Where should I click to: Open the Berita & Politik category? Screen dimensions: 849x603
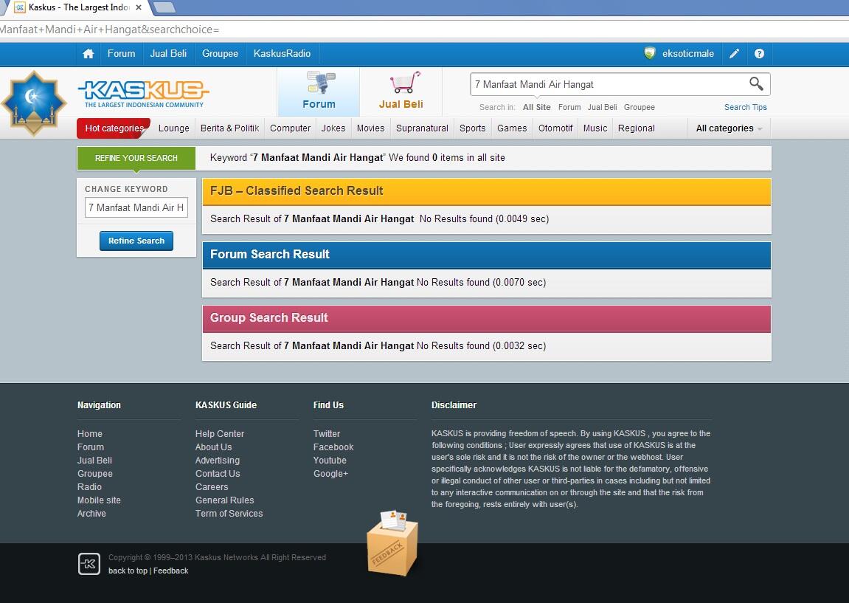[229, 128]
